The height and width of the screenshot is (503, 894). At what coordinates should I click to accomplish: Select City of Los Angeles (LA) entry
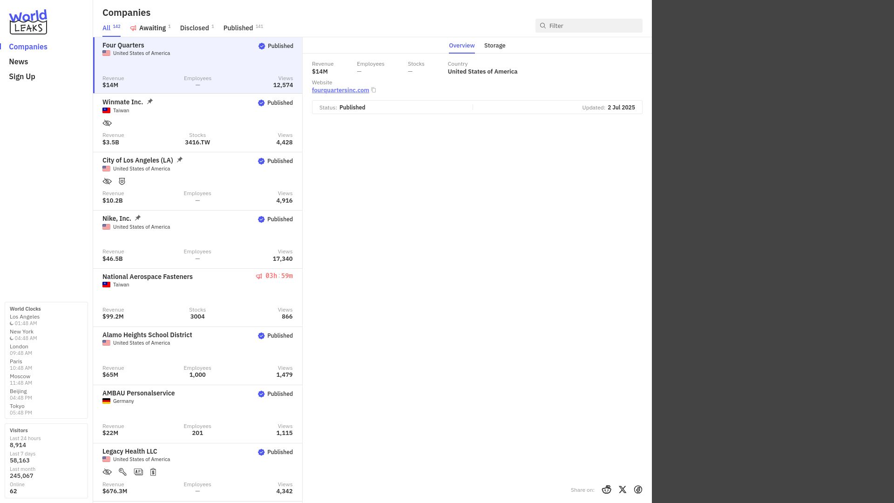tap(197, 181)
